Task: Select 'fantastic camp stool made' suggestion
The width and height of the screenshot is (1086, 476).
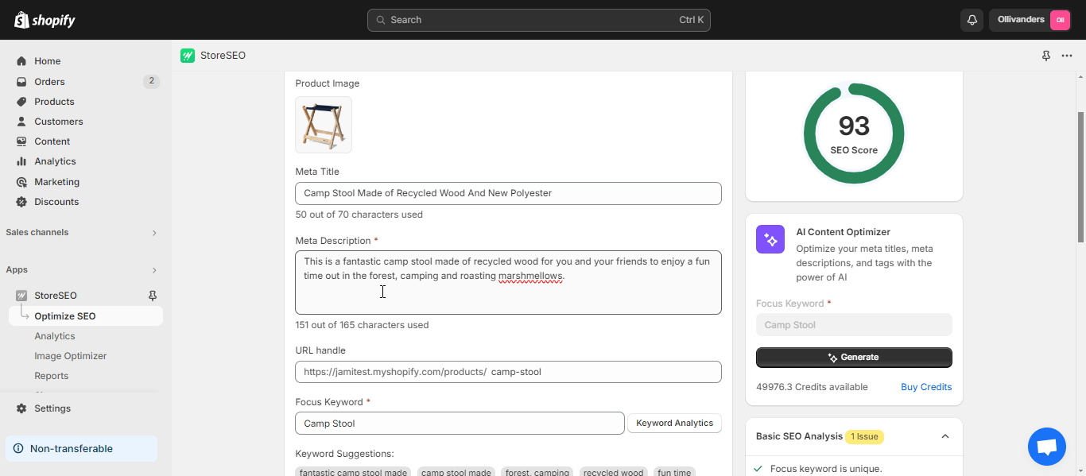Action: (353, 472)
